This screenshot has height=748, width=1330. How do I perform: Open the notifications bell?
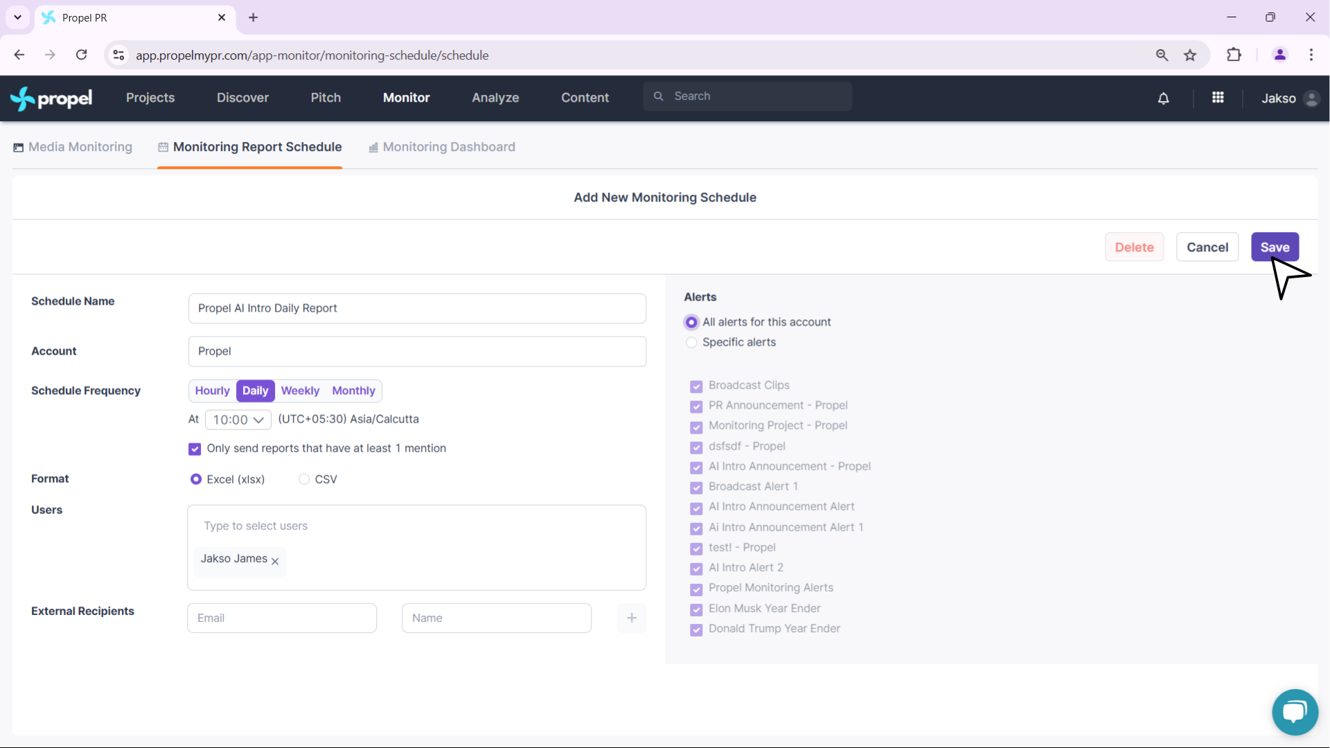point(1164,98)
